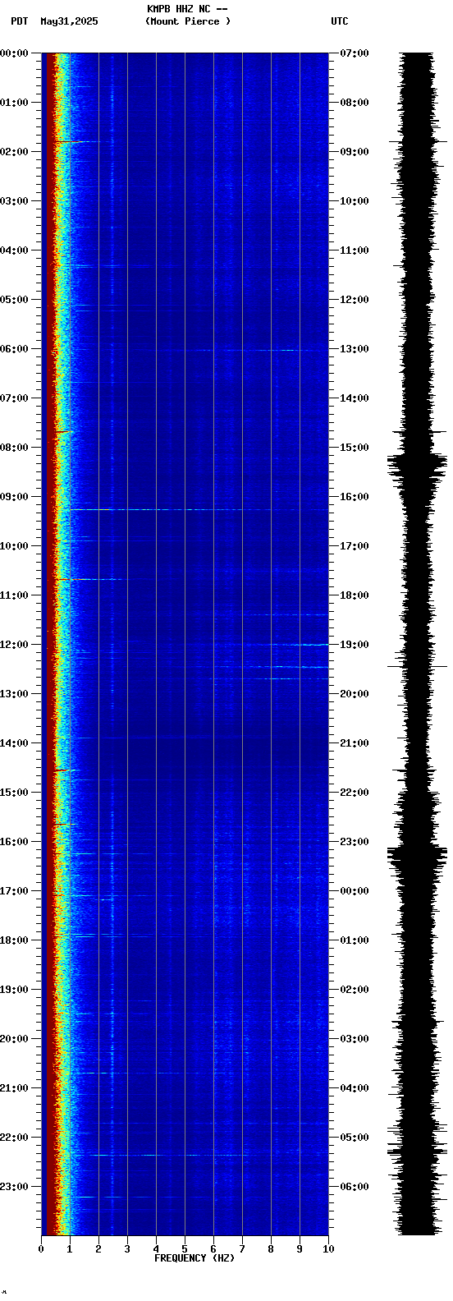Image resolution: width=453 pixels, height=1301 pixels.
Task: Click the 05:00 PDT time label
Action: tap(14, 300)
